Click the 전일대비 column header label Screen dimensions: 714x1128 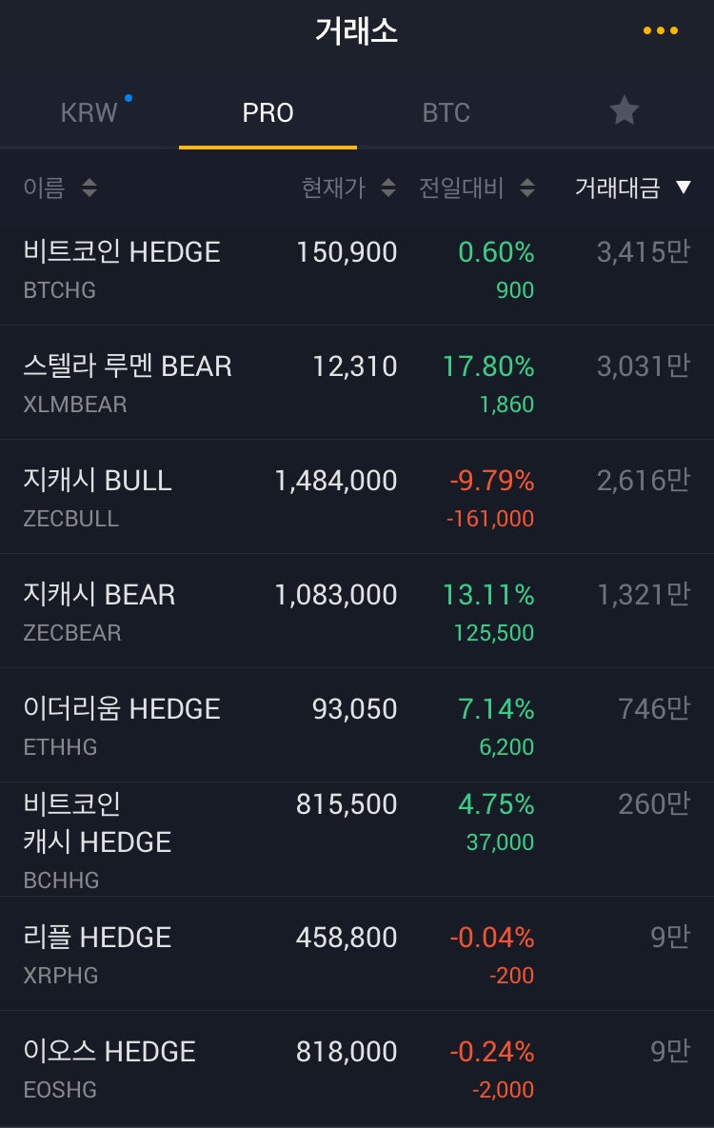tap(462, 188)
